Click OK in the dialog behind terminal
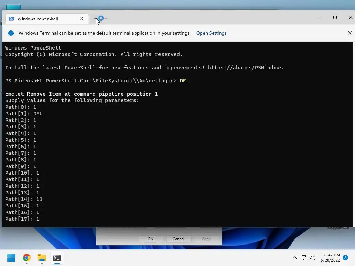 [150, 239]
